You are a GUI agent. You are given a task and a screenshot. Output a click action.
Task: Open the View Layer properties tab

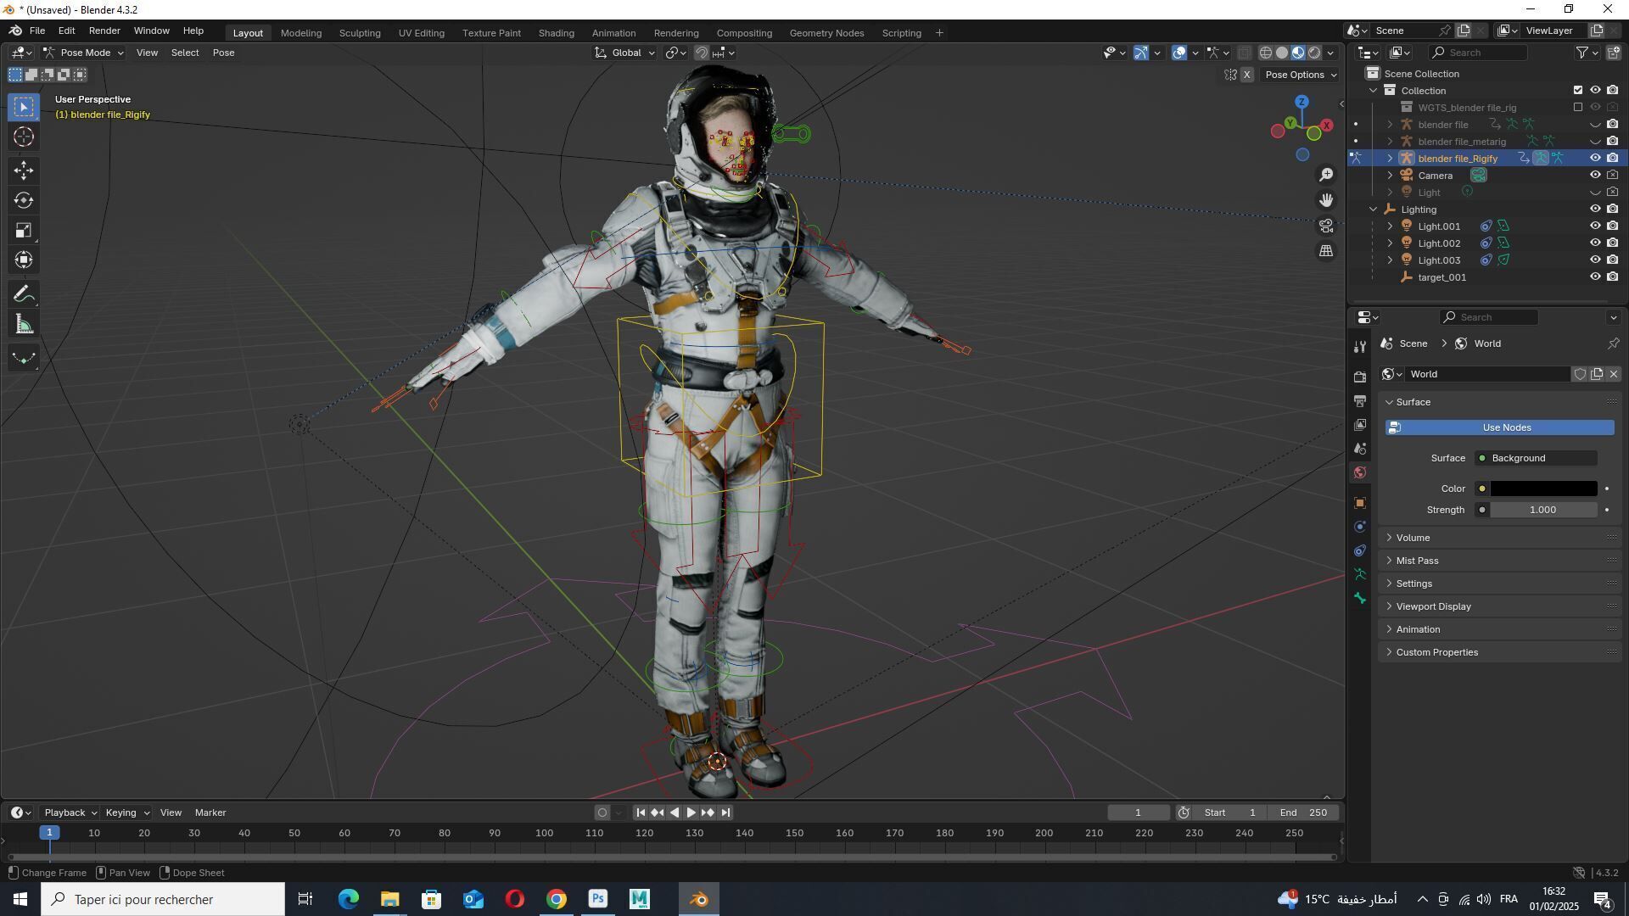point(1360,424)
